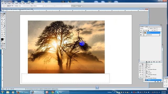The image size is (168, 94).
Task: Select the Shape tool
Action: [4, 32]
